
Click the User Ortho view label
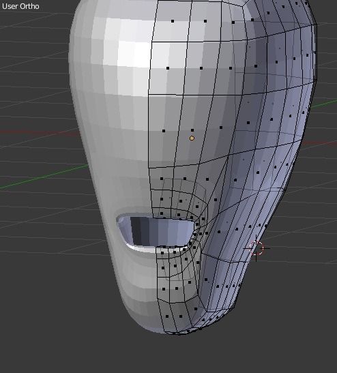[x=20, y=6]
